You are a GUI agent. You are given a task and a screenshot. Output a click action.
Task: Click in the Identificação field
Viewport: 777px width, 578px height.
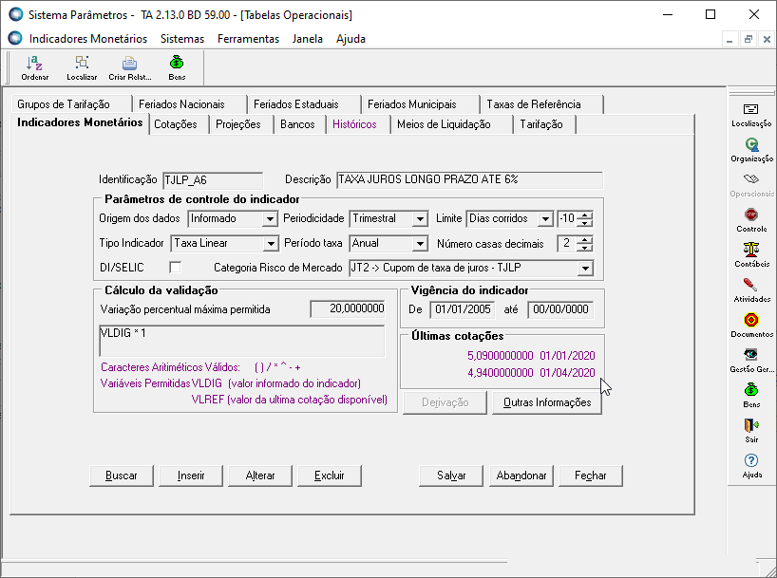(213, 180)
